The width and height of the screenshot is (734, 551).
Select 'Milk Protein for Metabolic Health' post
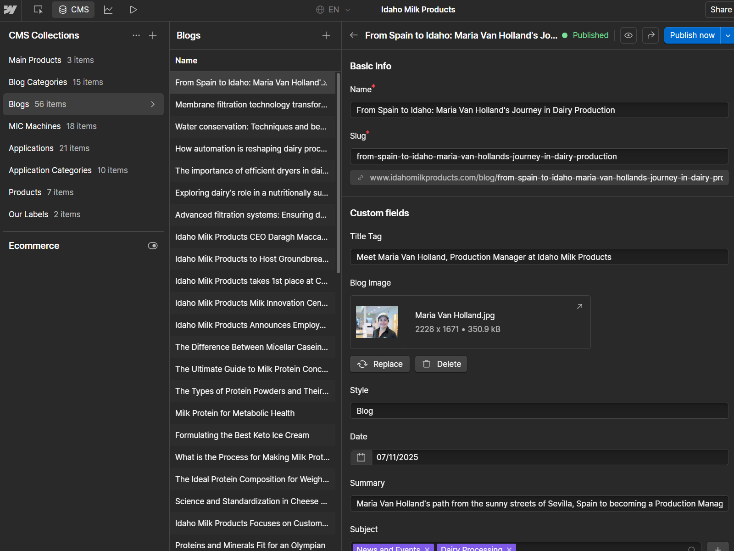pyautogui.click(x=252, y=413)
